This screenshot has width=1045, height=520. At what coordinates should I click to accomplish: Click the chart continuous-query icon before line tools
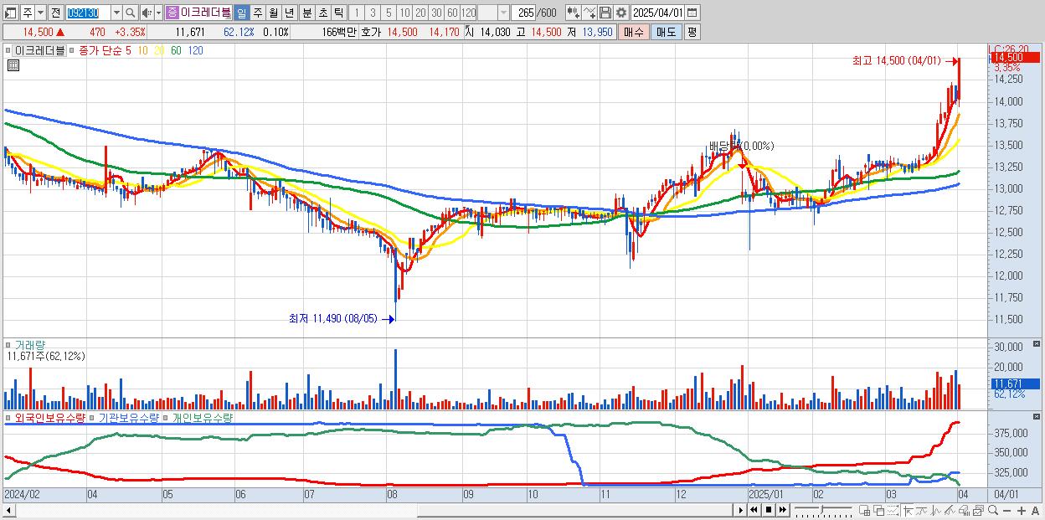pos(574,13)
